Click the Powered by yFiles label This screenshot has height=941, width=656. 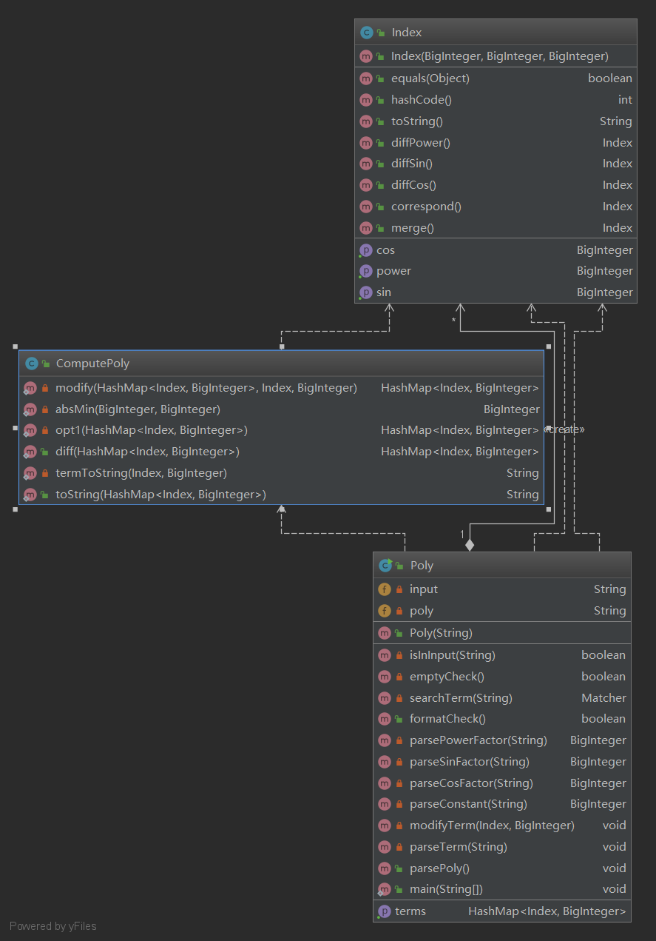point(53,926)
